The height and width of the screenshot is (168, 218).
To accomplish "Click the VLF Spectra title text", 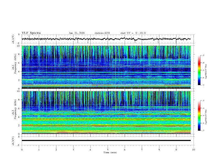I will (x=31, y=33).
